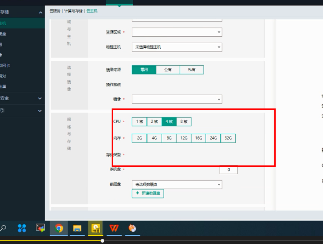Image resolution: width=323 pixels, height=244 pixels.
Task: Open the remote desktop monitor taskbar icon
Action: (x=40, y=228)
